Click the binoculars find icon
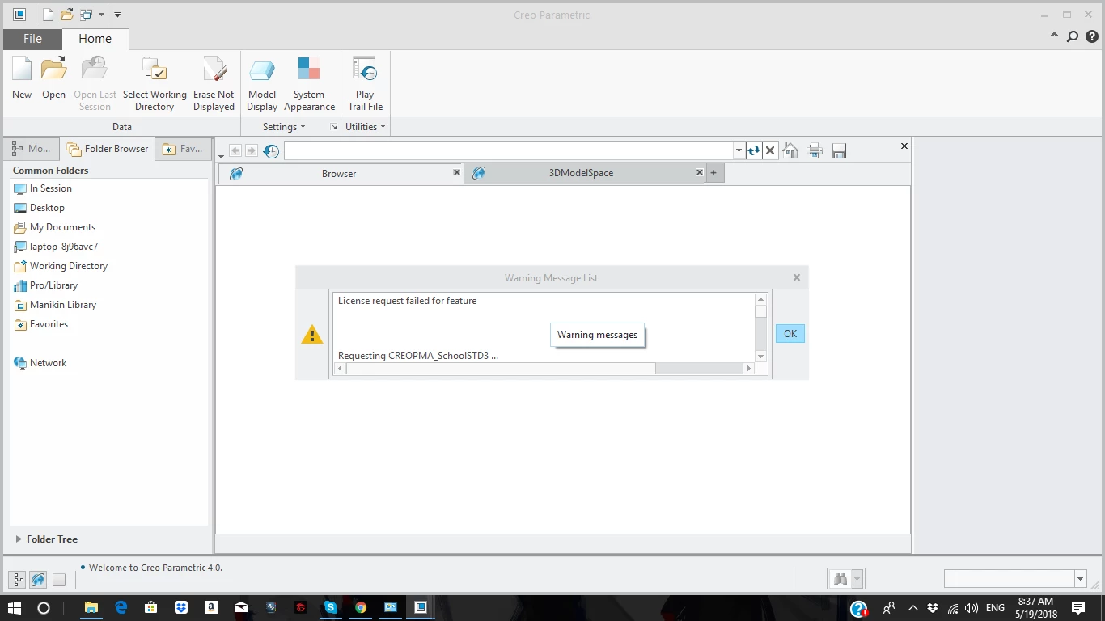1105x621 pixels. coord(840,579)
